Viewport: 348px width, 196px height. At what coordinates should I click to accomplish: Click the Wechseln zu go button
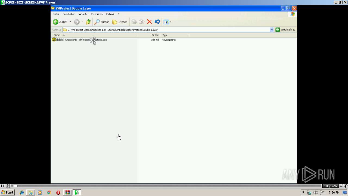click(285, 30)
